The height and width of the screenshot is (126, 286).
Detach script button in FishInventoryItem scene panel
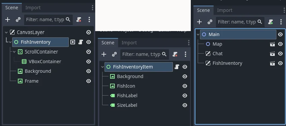pos(175,54)
